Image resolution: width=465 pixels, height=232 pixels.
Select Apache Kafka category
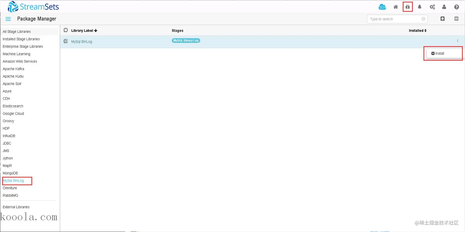coord(13,69)
